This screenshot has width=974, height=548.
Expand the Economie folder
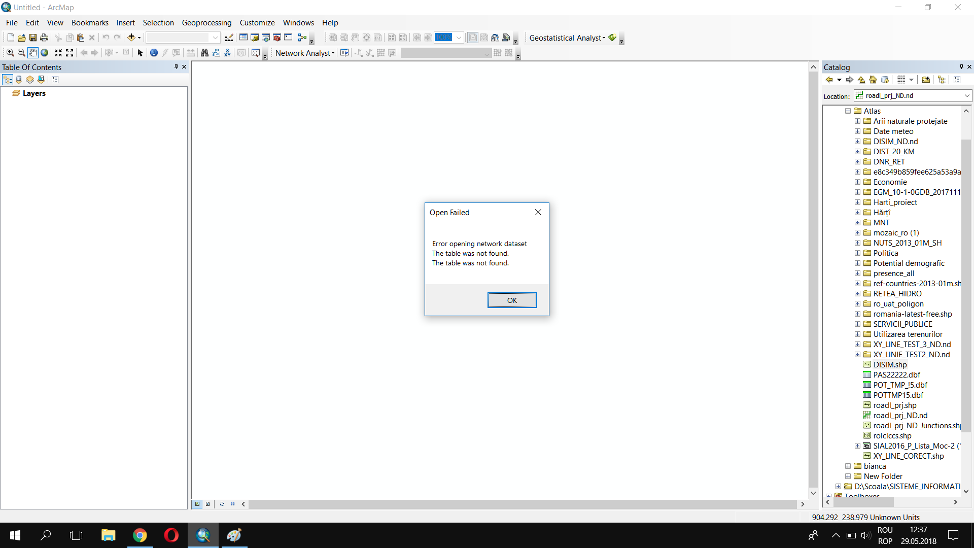pyautogui.click(x=857, y=182)
